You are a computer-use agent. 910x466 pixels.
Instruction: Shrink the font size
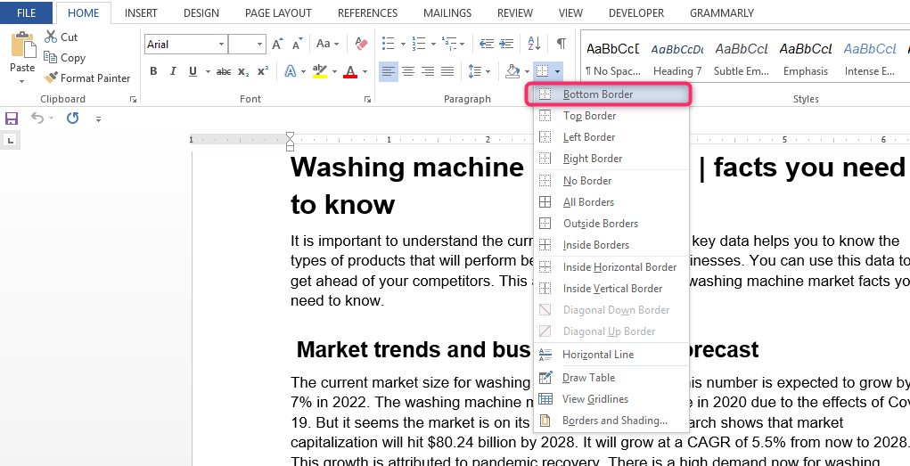tap(298, 44)
